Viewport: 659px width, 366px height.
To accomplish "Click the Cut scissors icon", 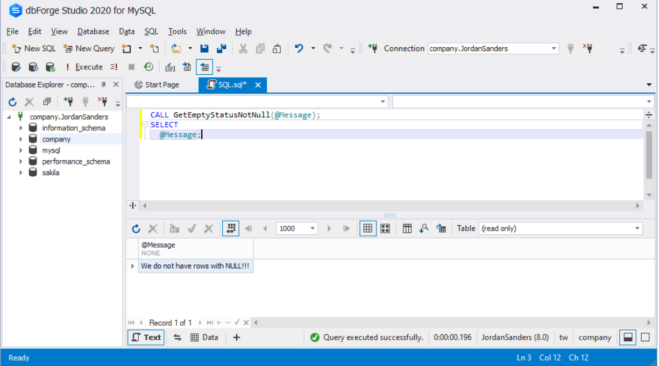I will 243,48.
